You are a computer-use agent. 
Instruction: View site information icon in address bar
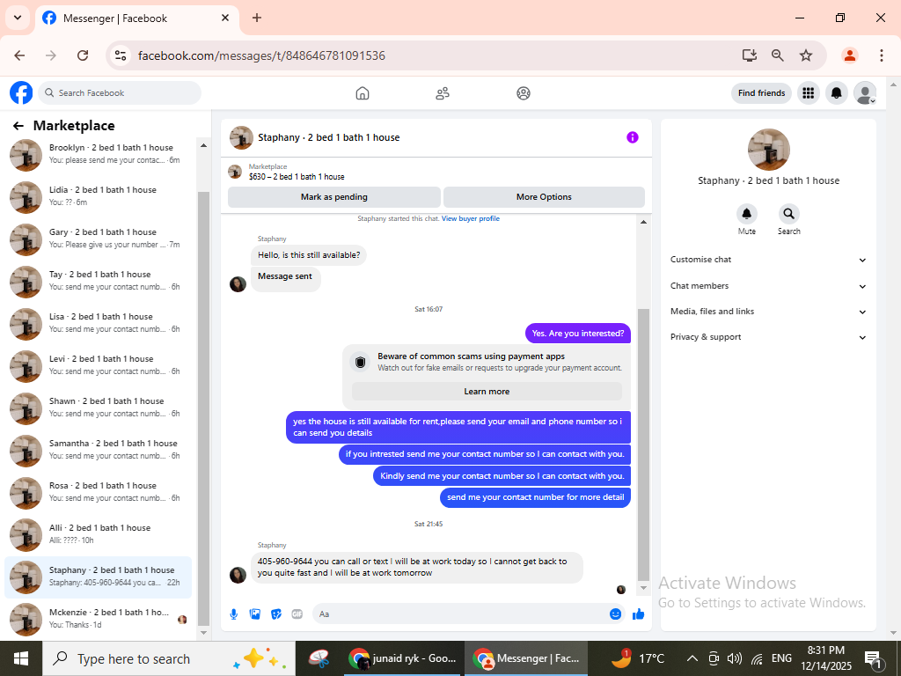(x=121, y=55)
